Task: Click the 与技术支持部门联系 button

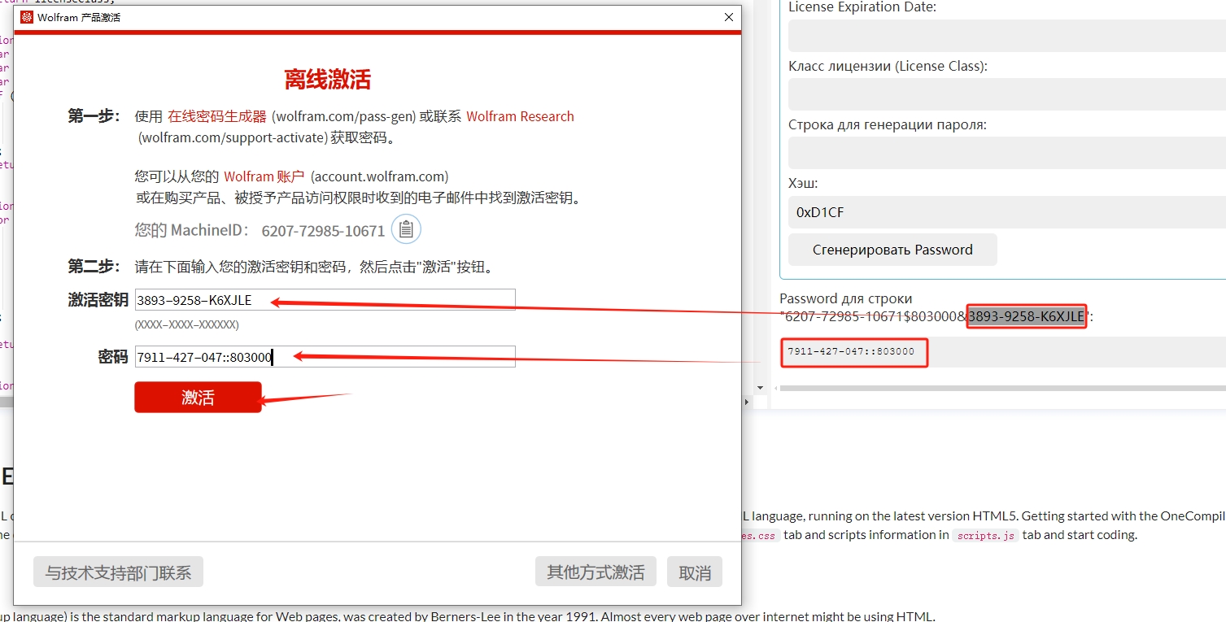Action: pos(117,572)
